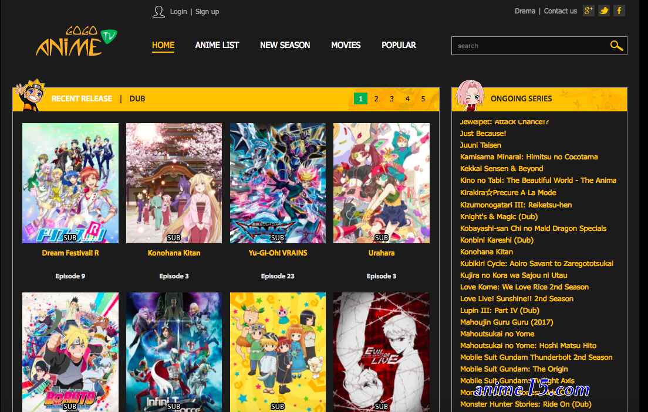
Task: Switch to the DUB tab
Action: coord(137,98)
